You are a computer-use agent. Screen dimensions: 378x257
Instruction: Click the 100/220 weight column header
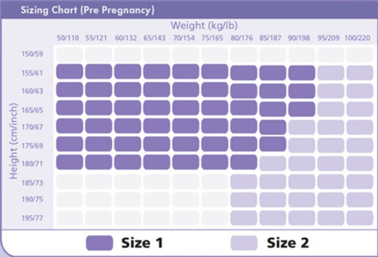tap(357, 38)
